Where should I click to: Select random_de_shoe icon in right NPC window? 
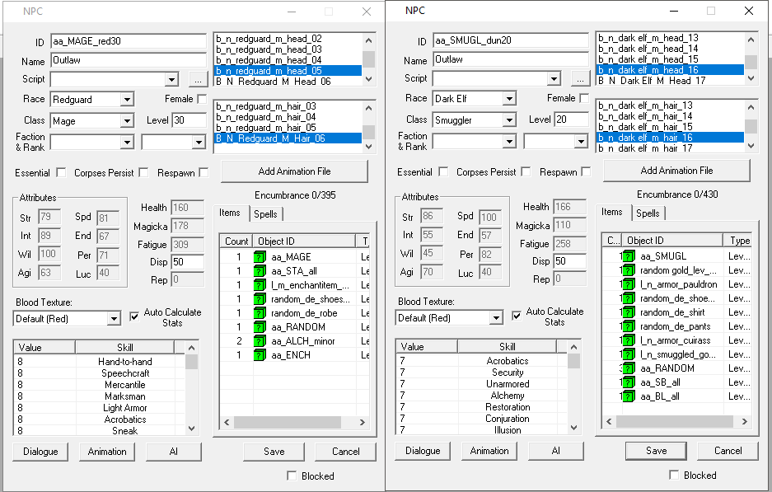click(x=629, y=298)
